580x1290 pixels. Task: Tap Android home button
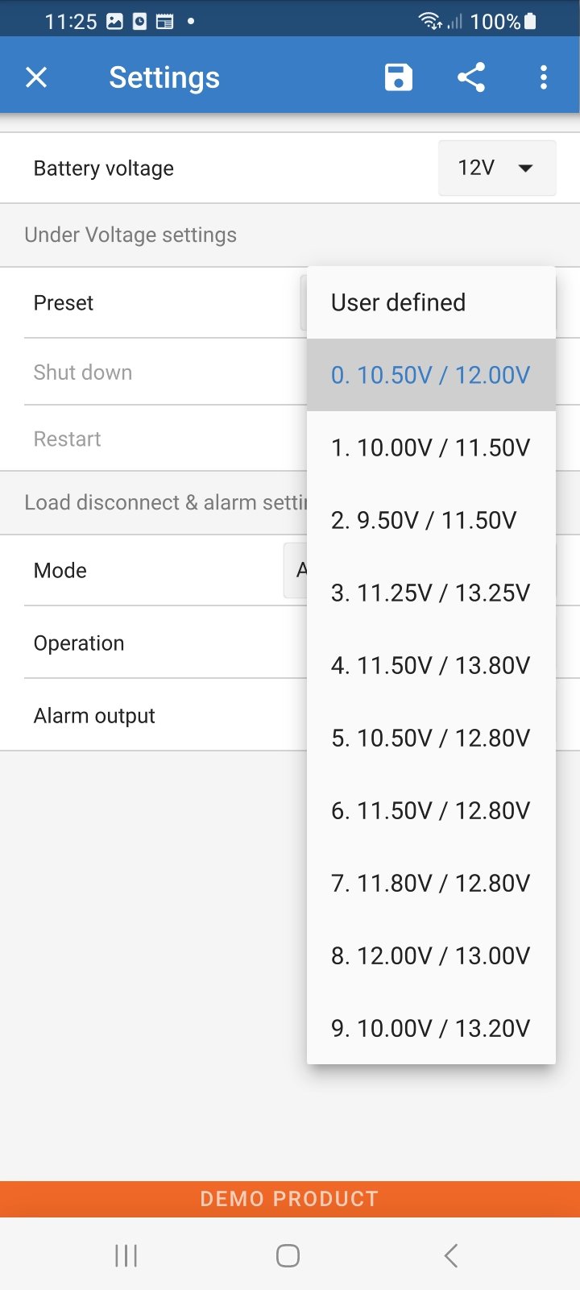288,1255
